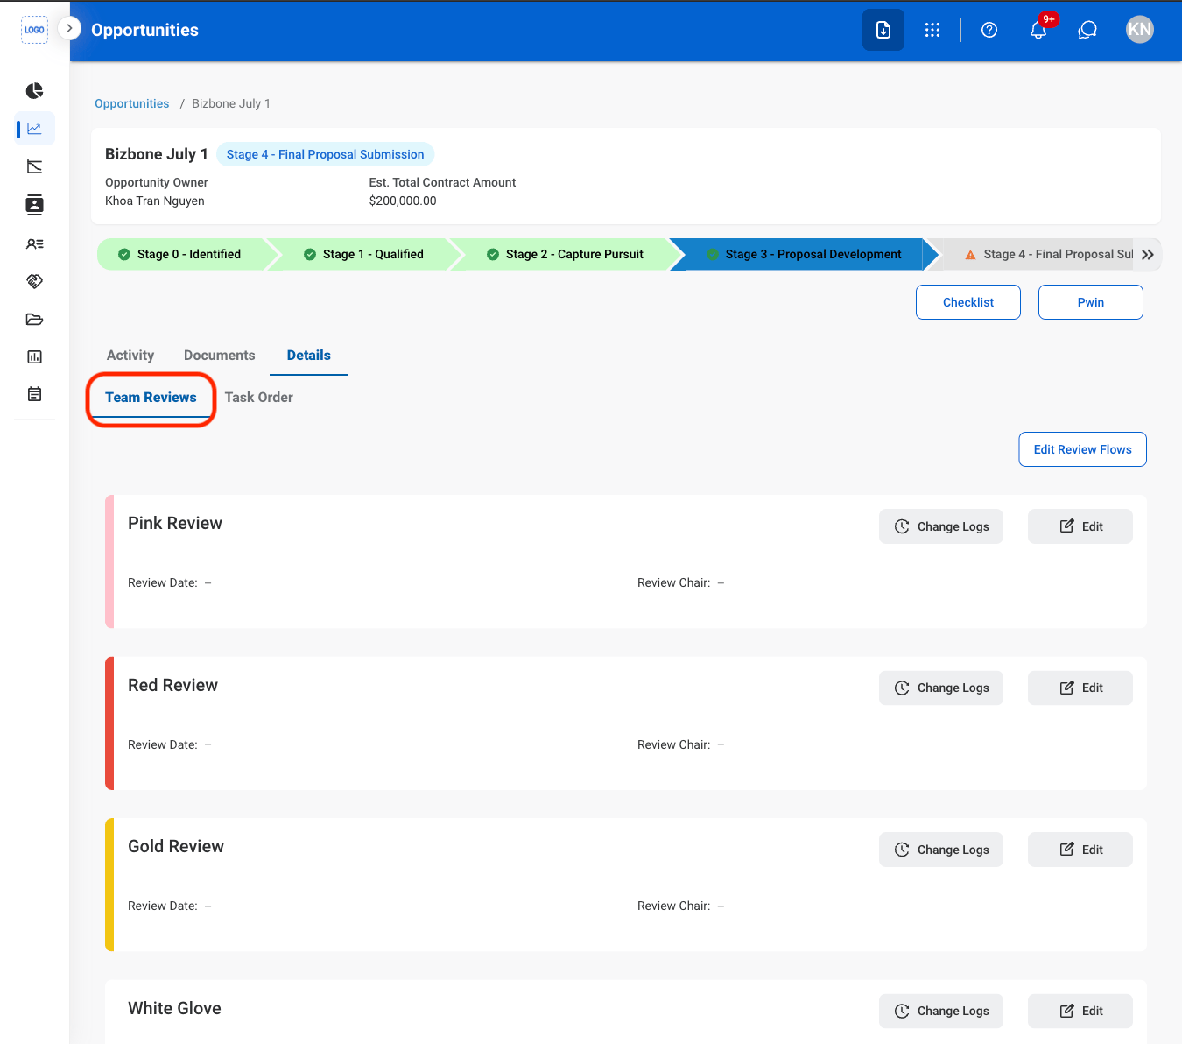Edit the Gold Review
Viewport: 1182px width, 1044px height.
click(1080, 850)
